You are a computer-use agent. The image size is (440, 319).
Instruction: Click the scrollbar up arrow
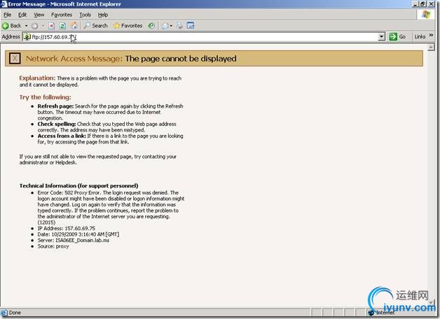tap(431, 48)
